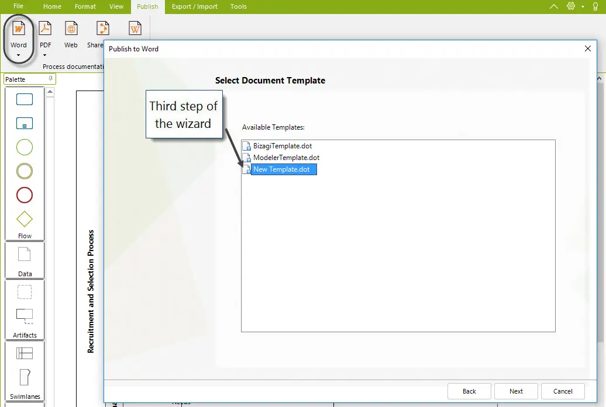Viewport: 606px width, 407px height.
Task: Open the dropdown next to settings gear
Action: 583,6
